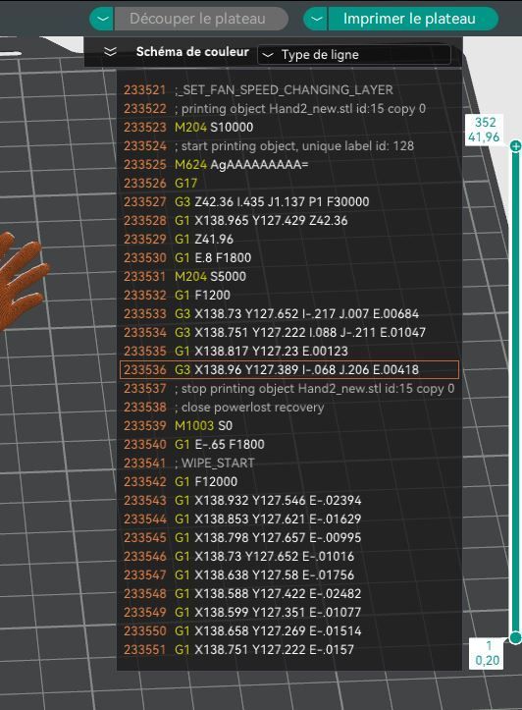
Task: Select the M204 S10000 line
Action: click(289, 128)
